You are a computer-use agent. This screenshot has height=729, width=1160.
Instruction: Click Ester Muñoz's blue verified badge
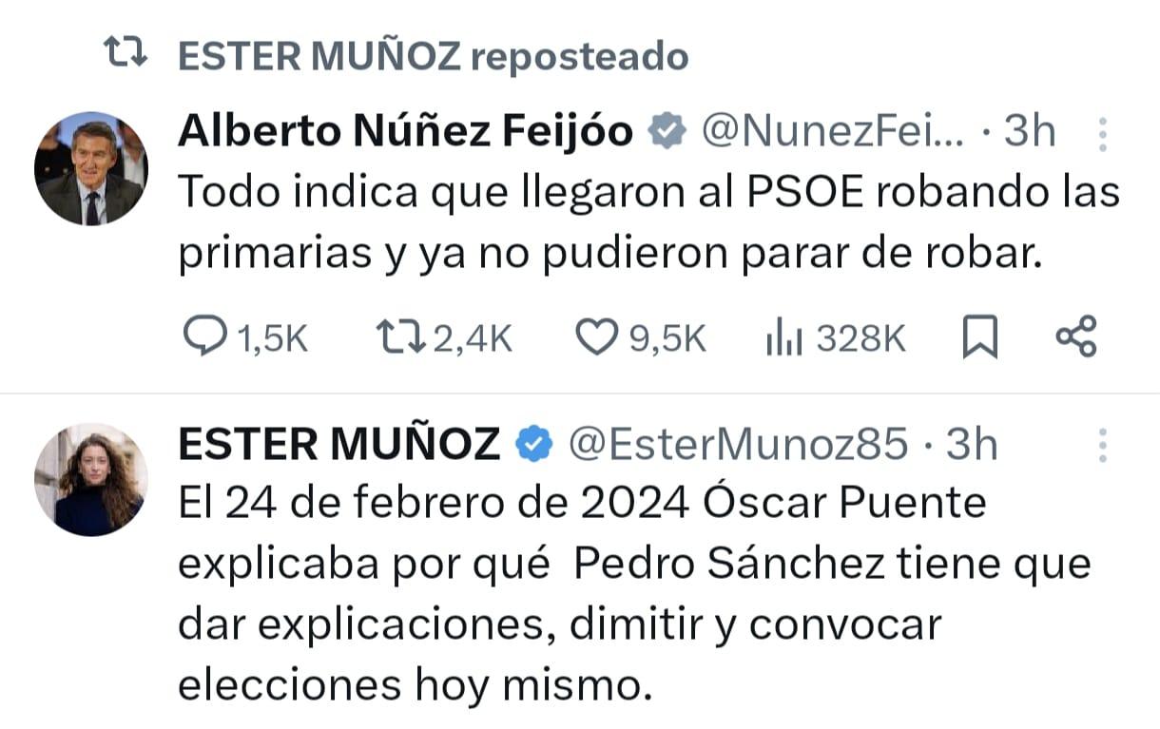536,444
